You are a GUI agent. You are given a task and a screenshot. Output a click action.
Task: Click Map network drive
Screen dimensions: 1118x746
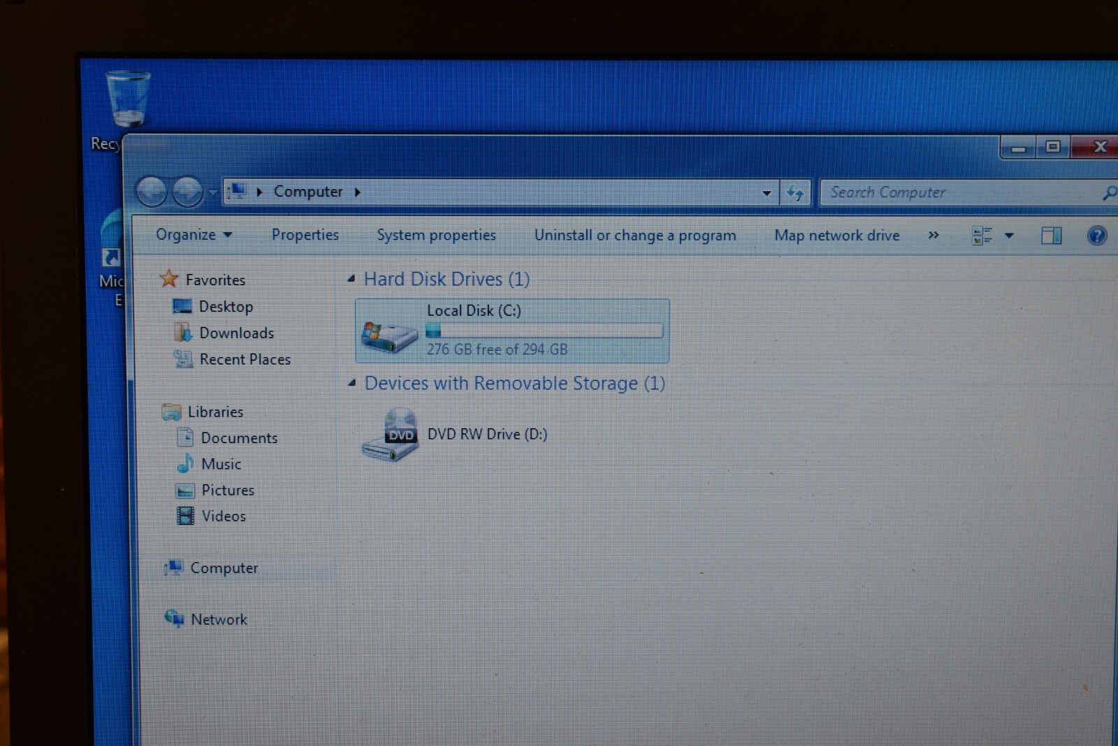point(837,236)
